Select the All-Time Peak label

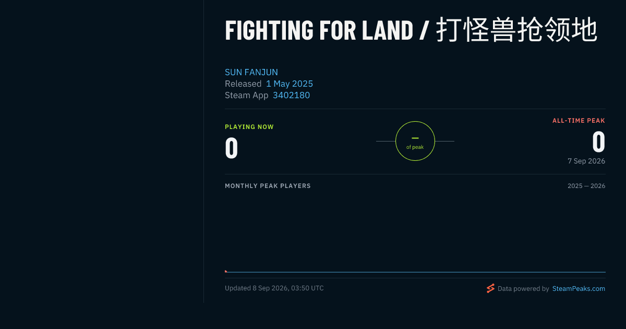[x=579, y=121]
